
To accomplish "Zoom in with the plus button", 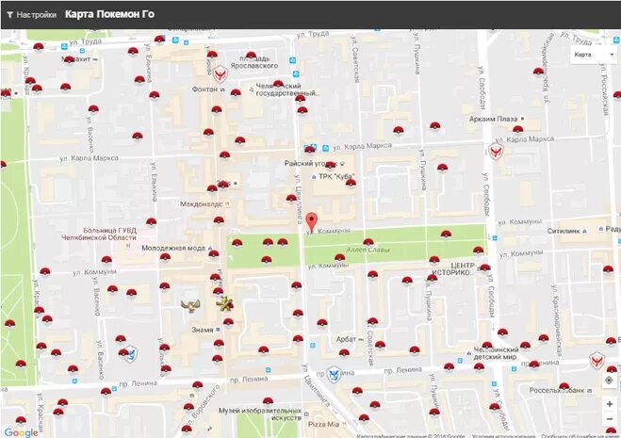I will pyautogui.click(x=609, y=404).
